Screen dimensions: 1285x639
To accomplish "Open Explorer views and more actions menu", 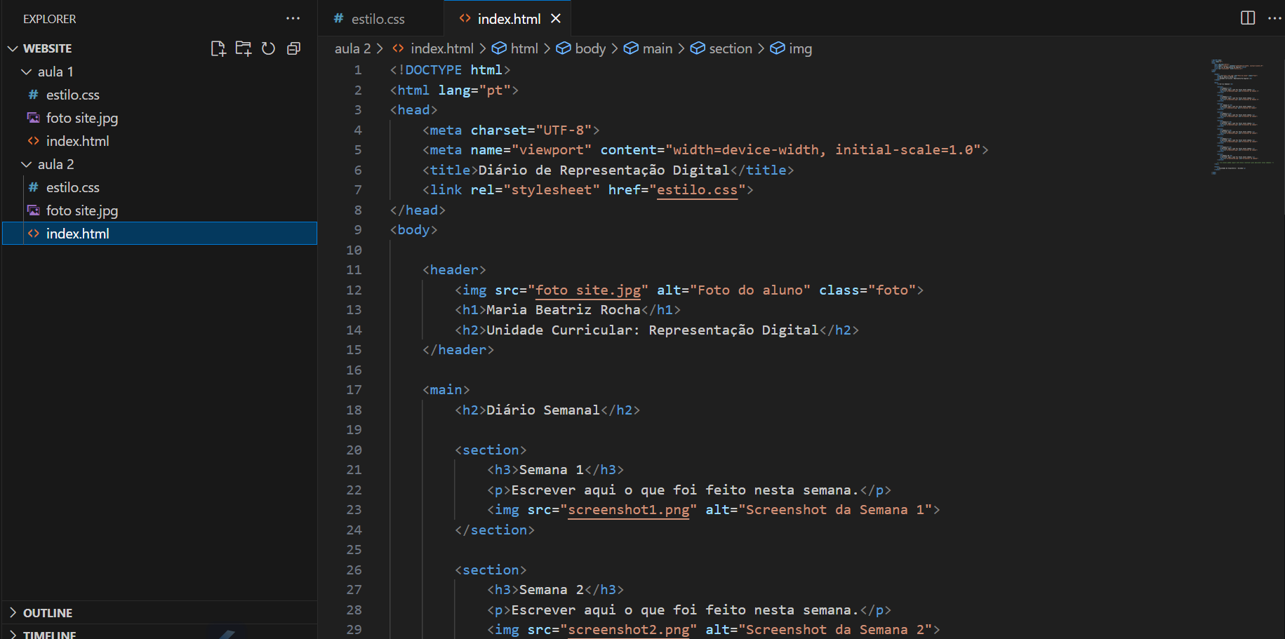I will [x=293, y=18].
